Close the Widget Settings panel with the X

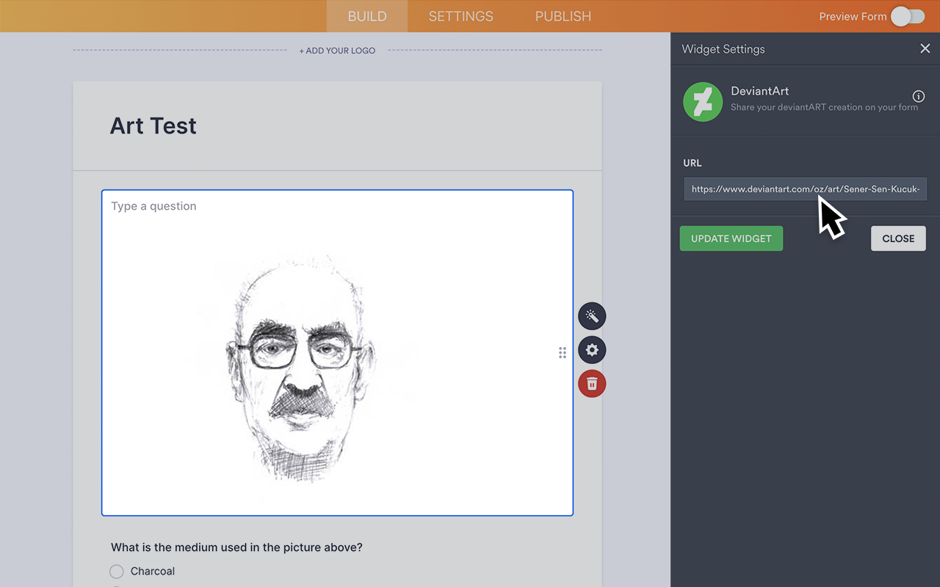[x=925, y=48]
